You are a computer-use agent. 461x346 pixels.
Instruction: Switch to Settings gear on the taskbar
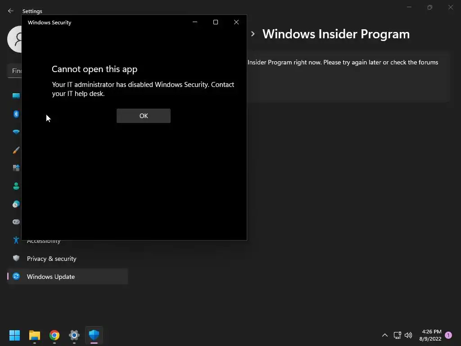pos(74,335)
